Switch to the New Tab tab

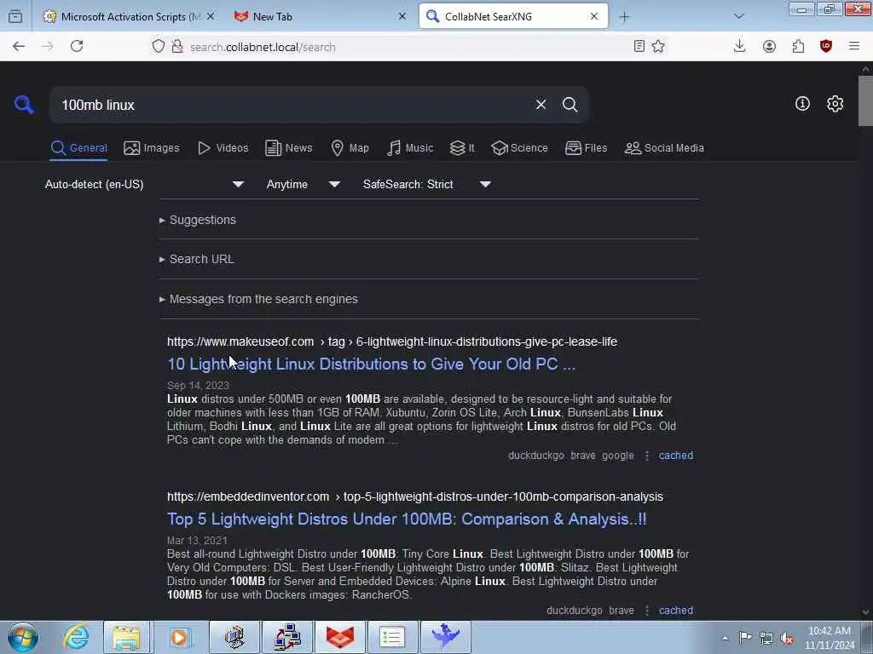pos(321,17)
